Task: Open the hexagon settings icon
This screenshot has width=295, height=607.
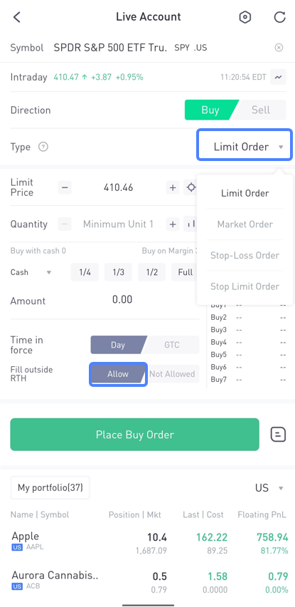Action: pyautogui.click(x=245, y=17)
